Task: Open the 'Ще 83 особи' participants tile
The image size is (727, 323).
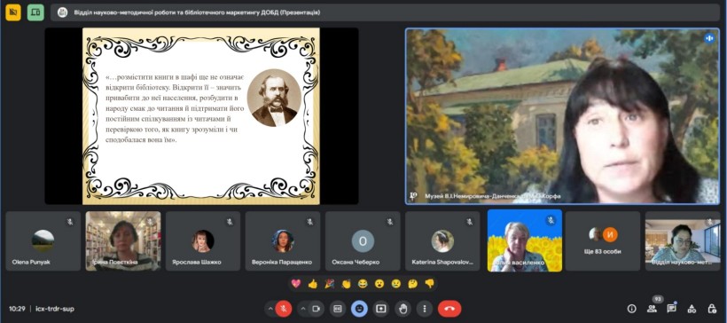Action: [602, 241]
